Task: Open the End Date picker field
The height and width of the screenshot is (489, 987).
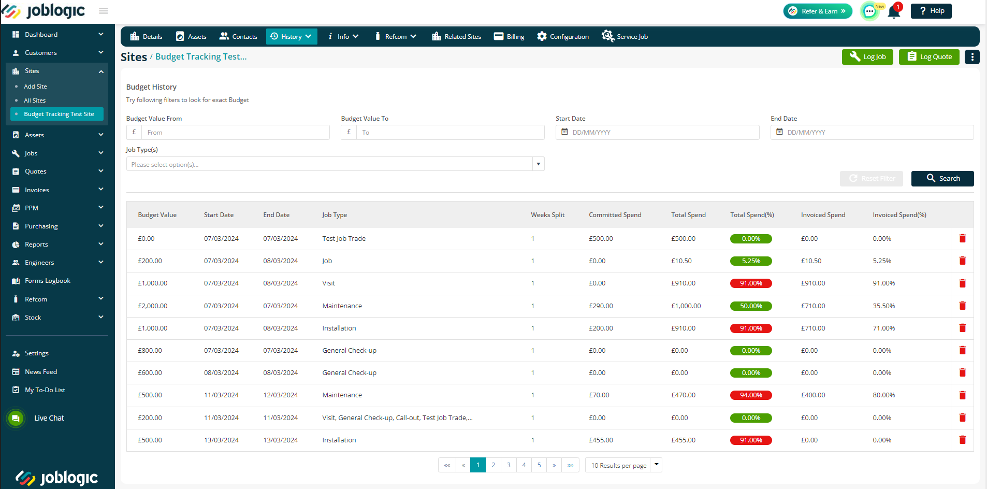Action: [x=872, y=133]
